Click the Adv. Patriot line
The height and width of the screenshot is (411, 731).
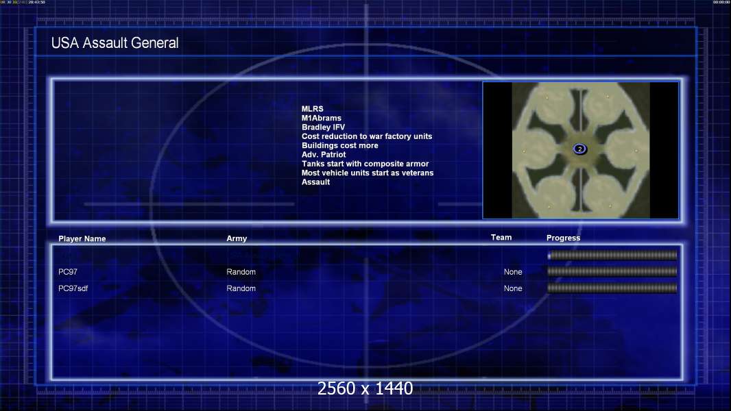(324, 155)
